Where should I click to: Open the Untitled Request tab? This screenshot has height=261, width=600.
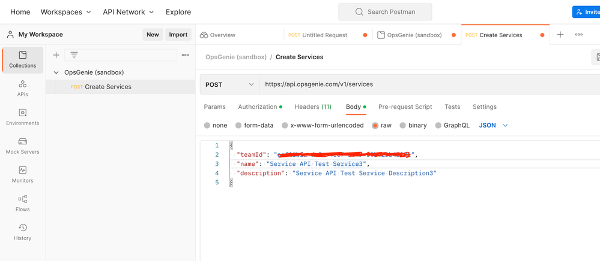tap(324, 35)
